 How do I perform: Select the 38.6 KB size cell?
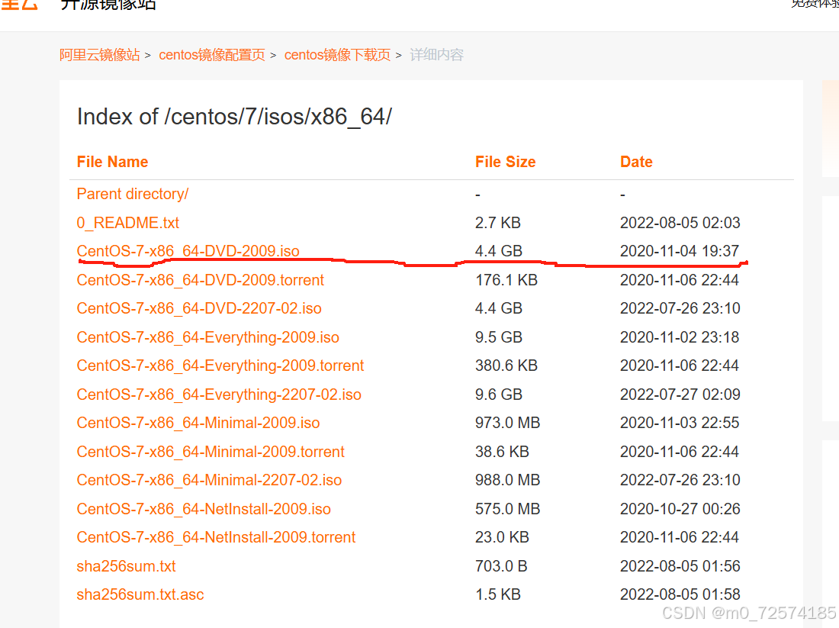click(502, 452)
